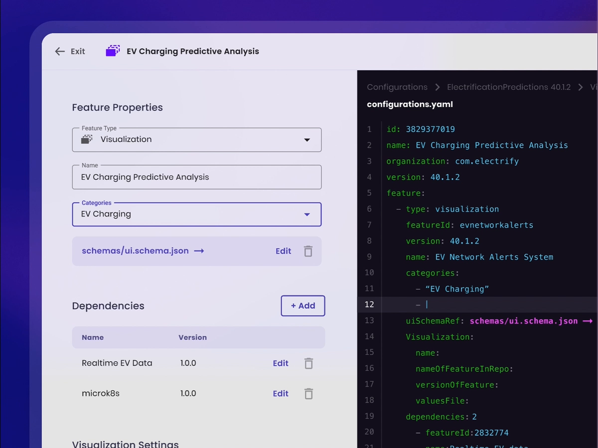Click line number 13 in the gutter
Viewport: 598px width, 448px height.
click(x=369, y=320)
